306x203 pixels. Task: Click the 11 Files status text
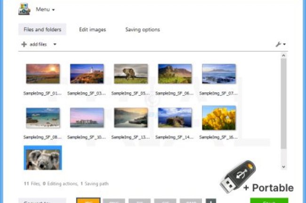tap(32, 184)
